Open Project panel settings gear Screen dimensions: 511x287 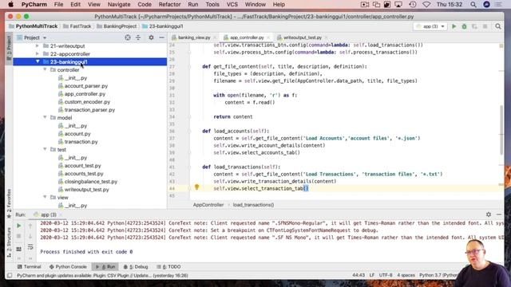pyautogui.click(x=151, y=37)
